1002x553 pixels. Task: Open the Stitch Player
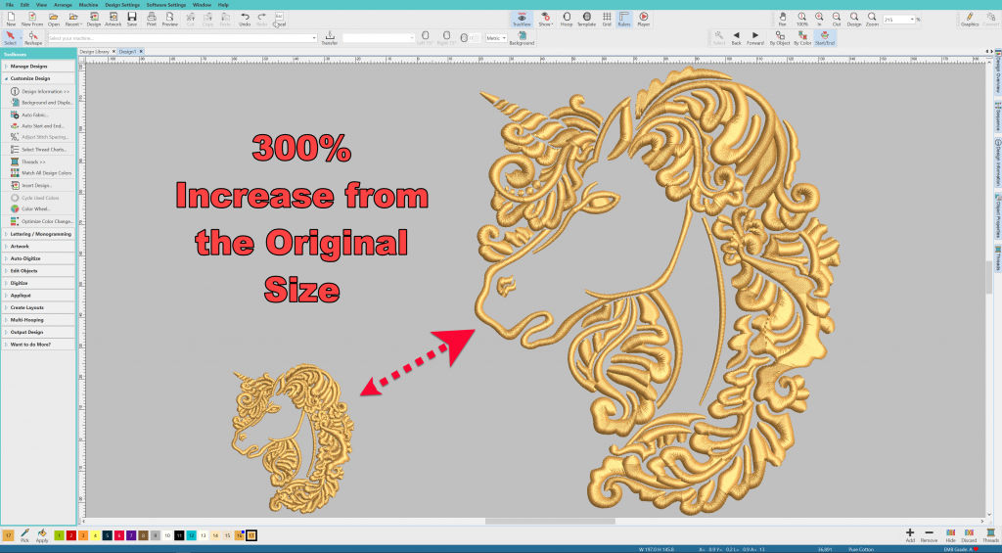pos(644,20)
